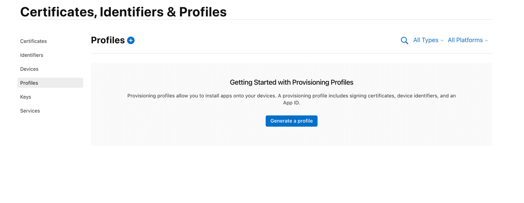This screenshot has height=203, width=524.
Task: Open the All Types filter dropdown
Action: (x=428, y=40)
